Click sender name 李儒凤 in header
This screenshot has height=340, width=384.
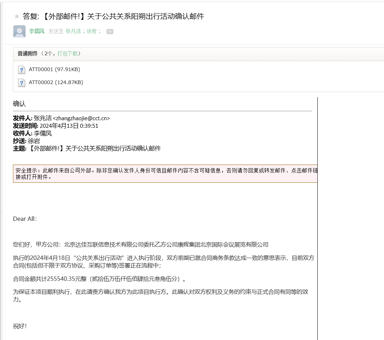(x=37, y=31)
